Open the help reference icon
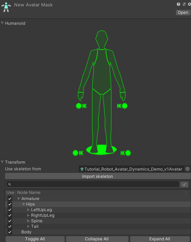This screenshot has height=242, width=191. 178,4
